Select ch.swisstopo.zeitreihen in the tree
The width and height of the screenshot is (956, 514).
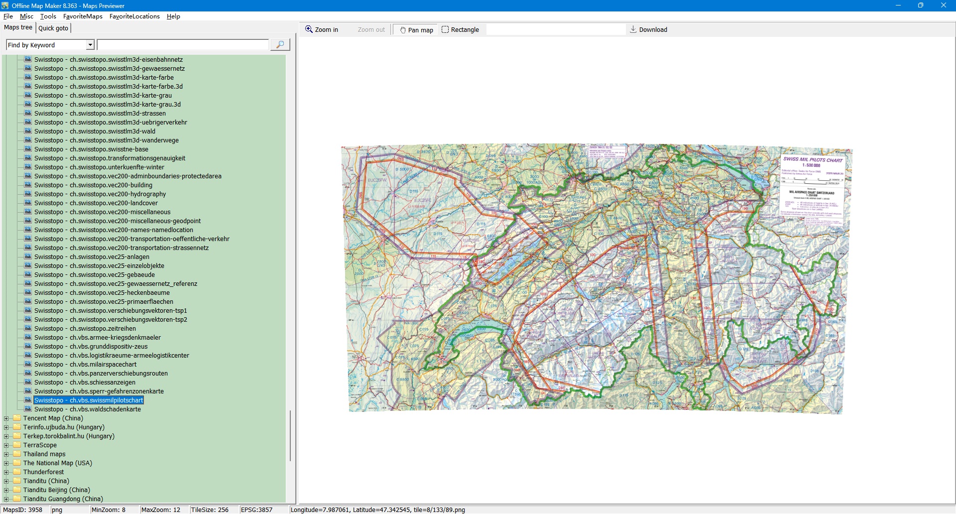85,329
